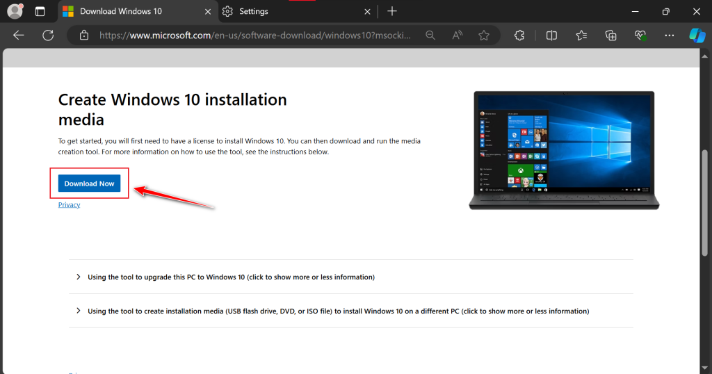
Task: Click the page vertical scrollbar thumb
Action: [x=705, y=203]
